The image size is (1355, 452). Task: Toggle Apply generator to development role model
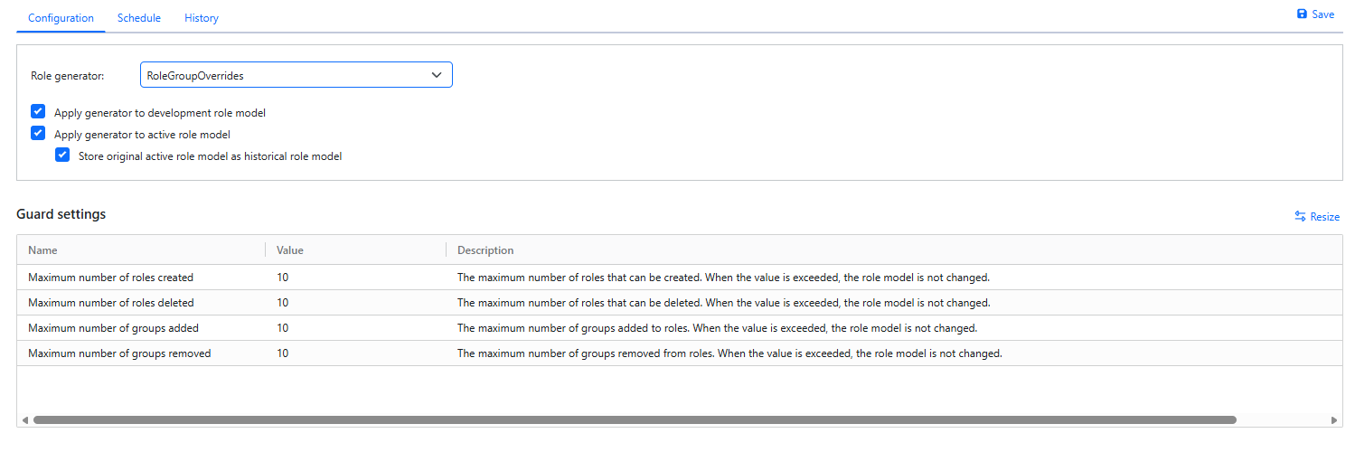38,112
